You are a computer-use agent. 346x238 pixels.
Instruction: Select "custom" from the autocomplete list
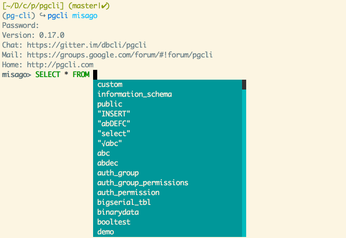click(x=110, y=84)
